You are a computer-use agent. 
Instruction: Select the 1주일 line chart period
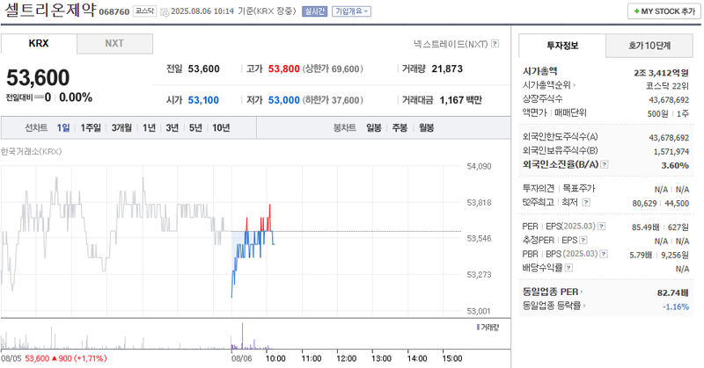point(91,127)
